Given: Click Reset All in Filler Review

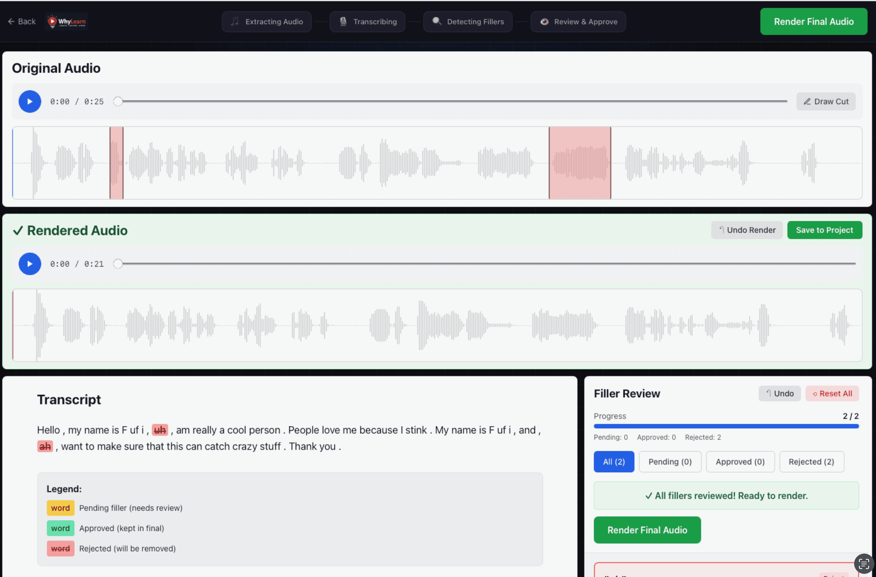Looking at the screenshot, I should 832,393.
